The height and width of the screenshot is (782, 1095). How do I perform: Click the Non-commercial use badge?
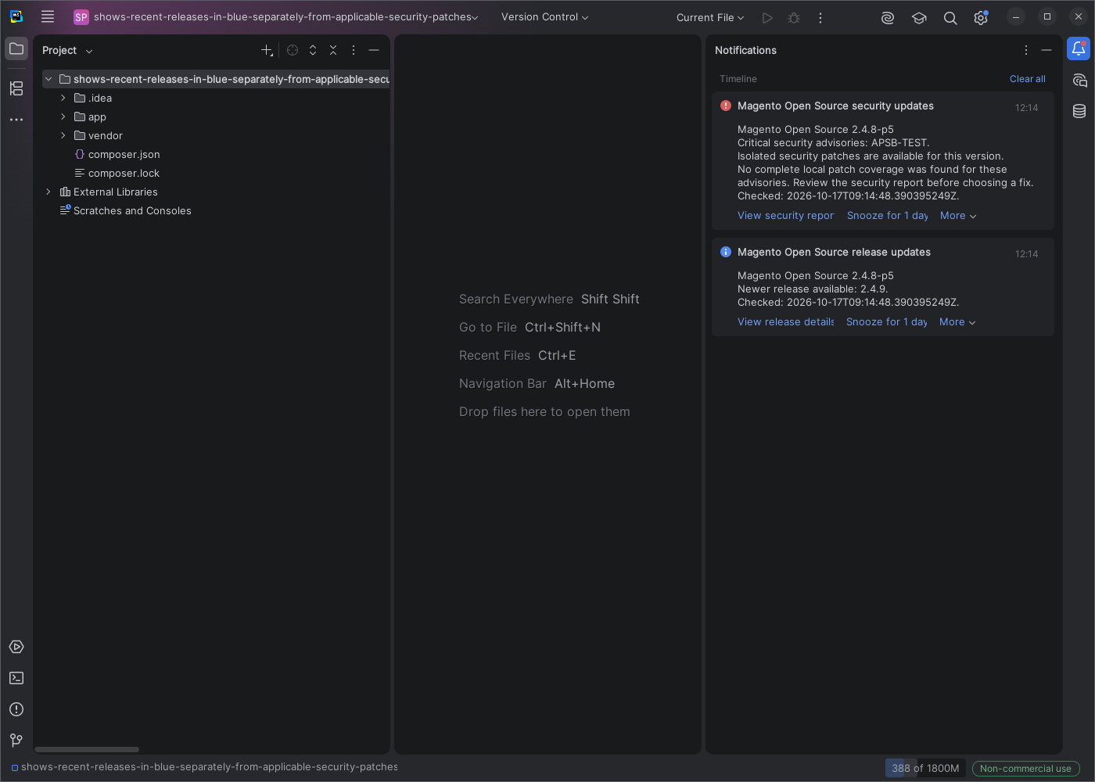[x=1025, y=769]
